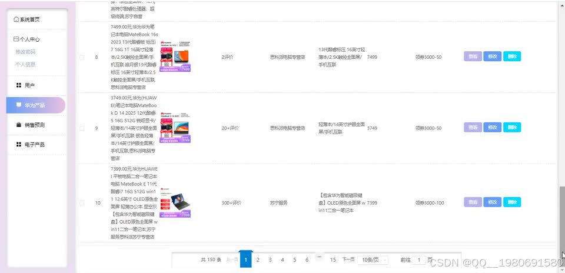
Task: Select the 销售预测 menu item
Action: 36,125
